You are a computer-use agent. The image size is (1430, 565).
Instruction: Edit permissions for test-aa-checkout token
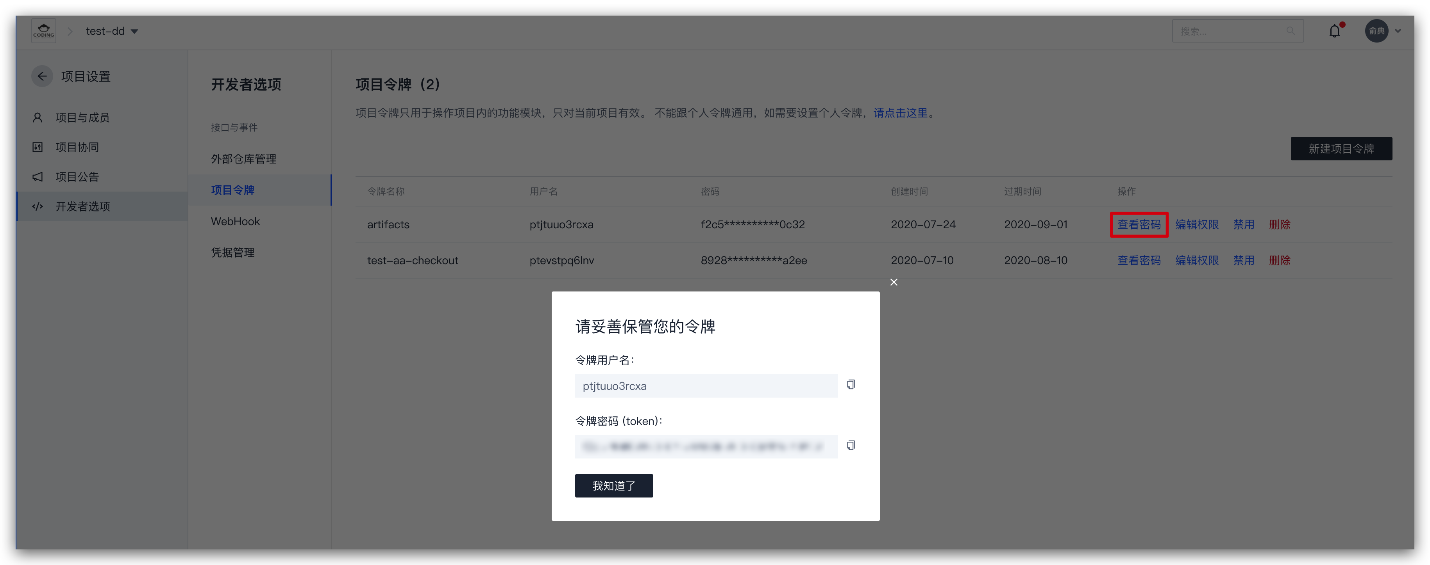point(1196,261)
